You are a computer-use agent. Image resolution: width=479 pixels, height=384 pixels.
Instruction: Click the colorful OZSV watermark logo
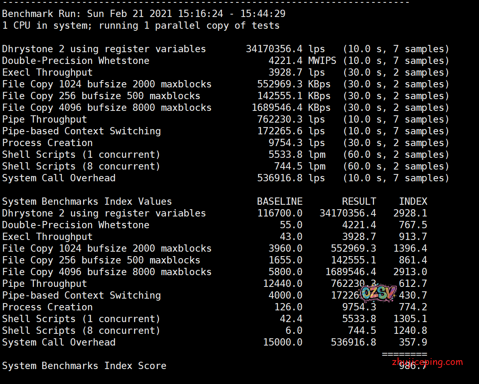tap(377, 293)
